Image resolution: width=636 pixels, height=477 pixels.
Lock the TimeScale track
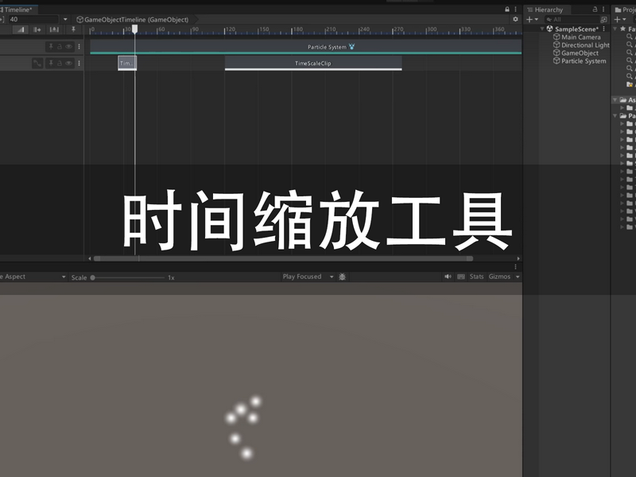[x=60, y=63]
